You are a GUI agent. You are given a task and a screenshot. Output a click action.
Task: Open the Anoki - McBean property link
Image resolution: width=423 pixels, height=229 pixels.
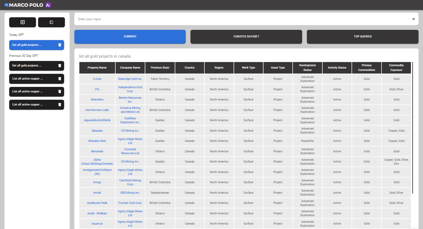(x=97, y=214)
